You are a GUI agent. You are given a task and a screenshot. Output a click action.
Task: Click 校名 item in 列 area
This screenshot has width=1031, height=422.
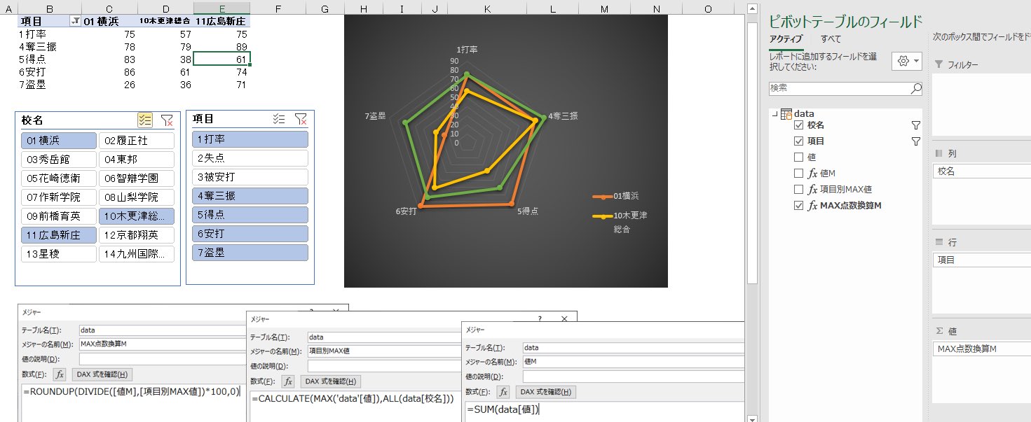982,171
